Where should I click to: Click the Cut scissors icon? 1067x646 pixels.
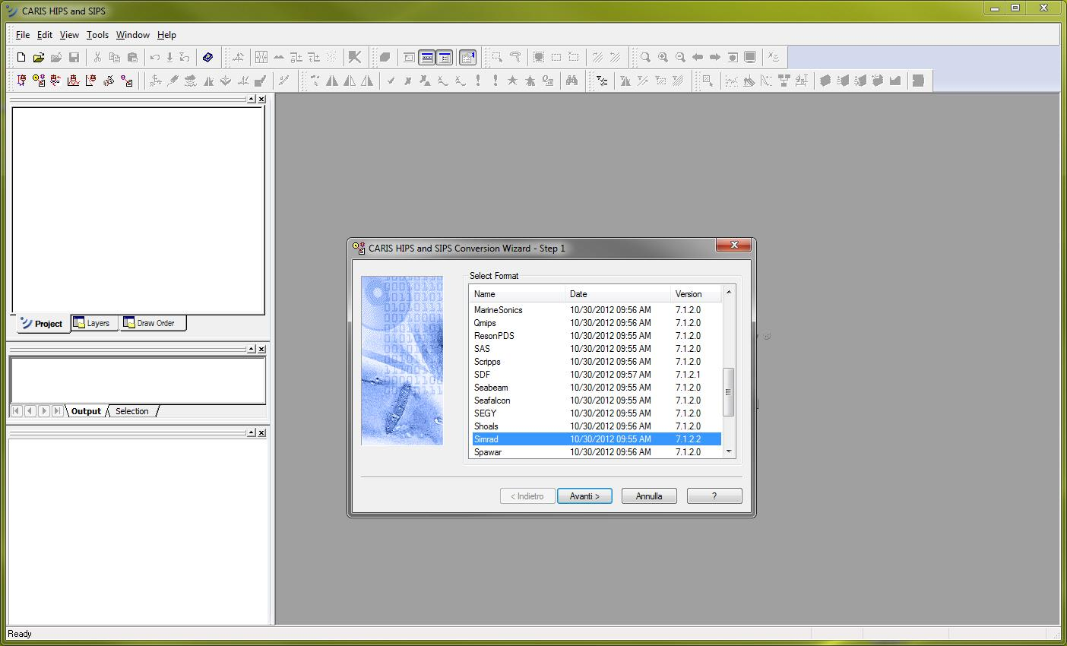97,57
